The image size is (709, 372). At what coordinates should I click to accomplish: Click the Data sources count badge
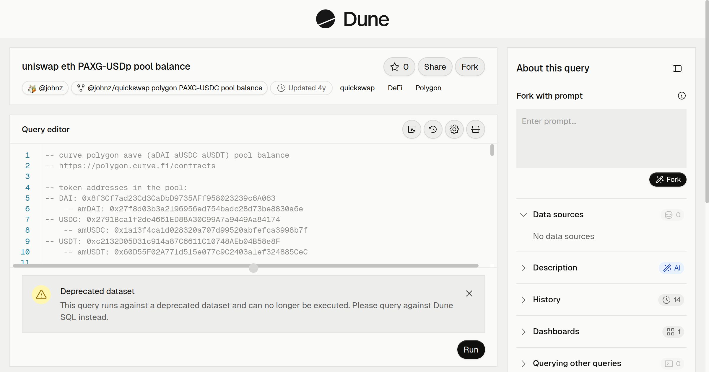pyautogui.click(x=672, y=215)
